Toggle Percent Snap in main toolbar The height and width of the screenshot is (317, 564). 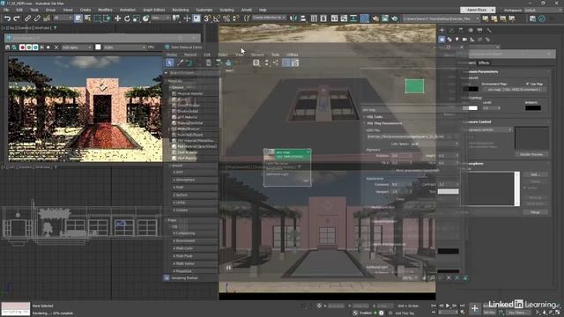pos(226,18)
